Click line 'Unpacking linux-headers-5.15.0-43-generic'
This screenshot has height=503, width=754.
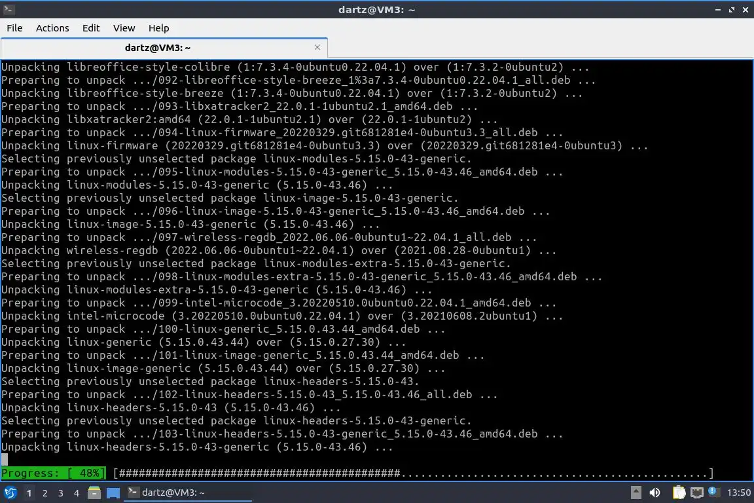point(197,447)
